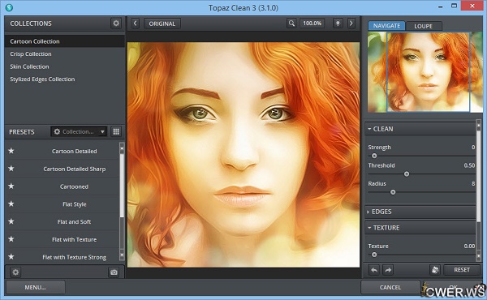Apply the Cartooned preset
Image resolution: width=487 pixels, height=300 pixels.
(x=74, y=186)
